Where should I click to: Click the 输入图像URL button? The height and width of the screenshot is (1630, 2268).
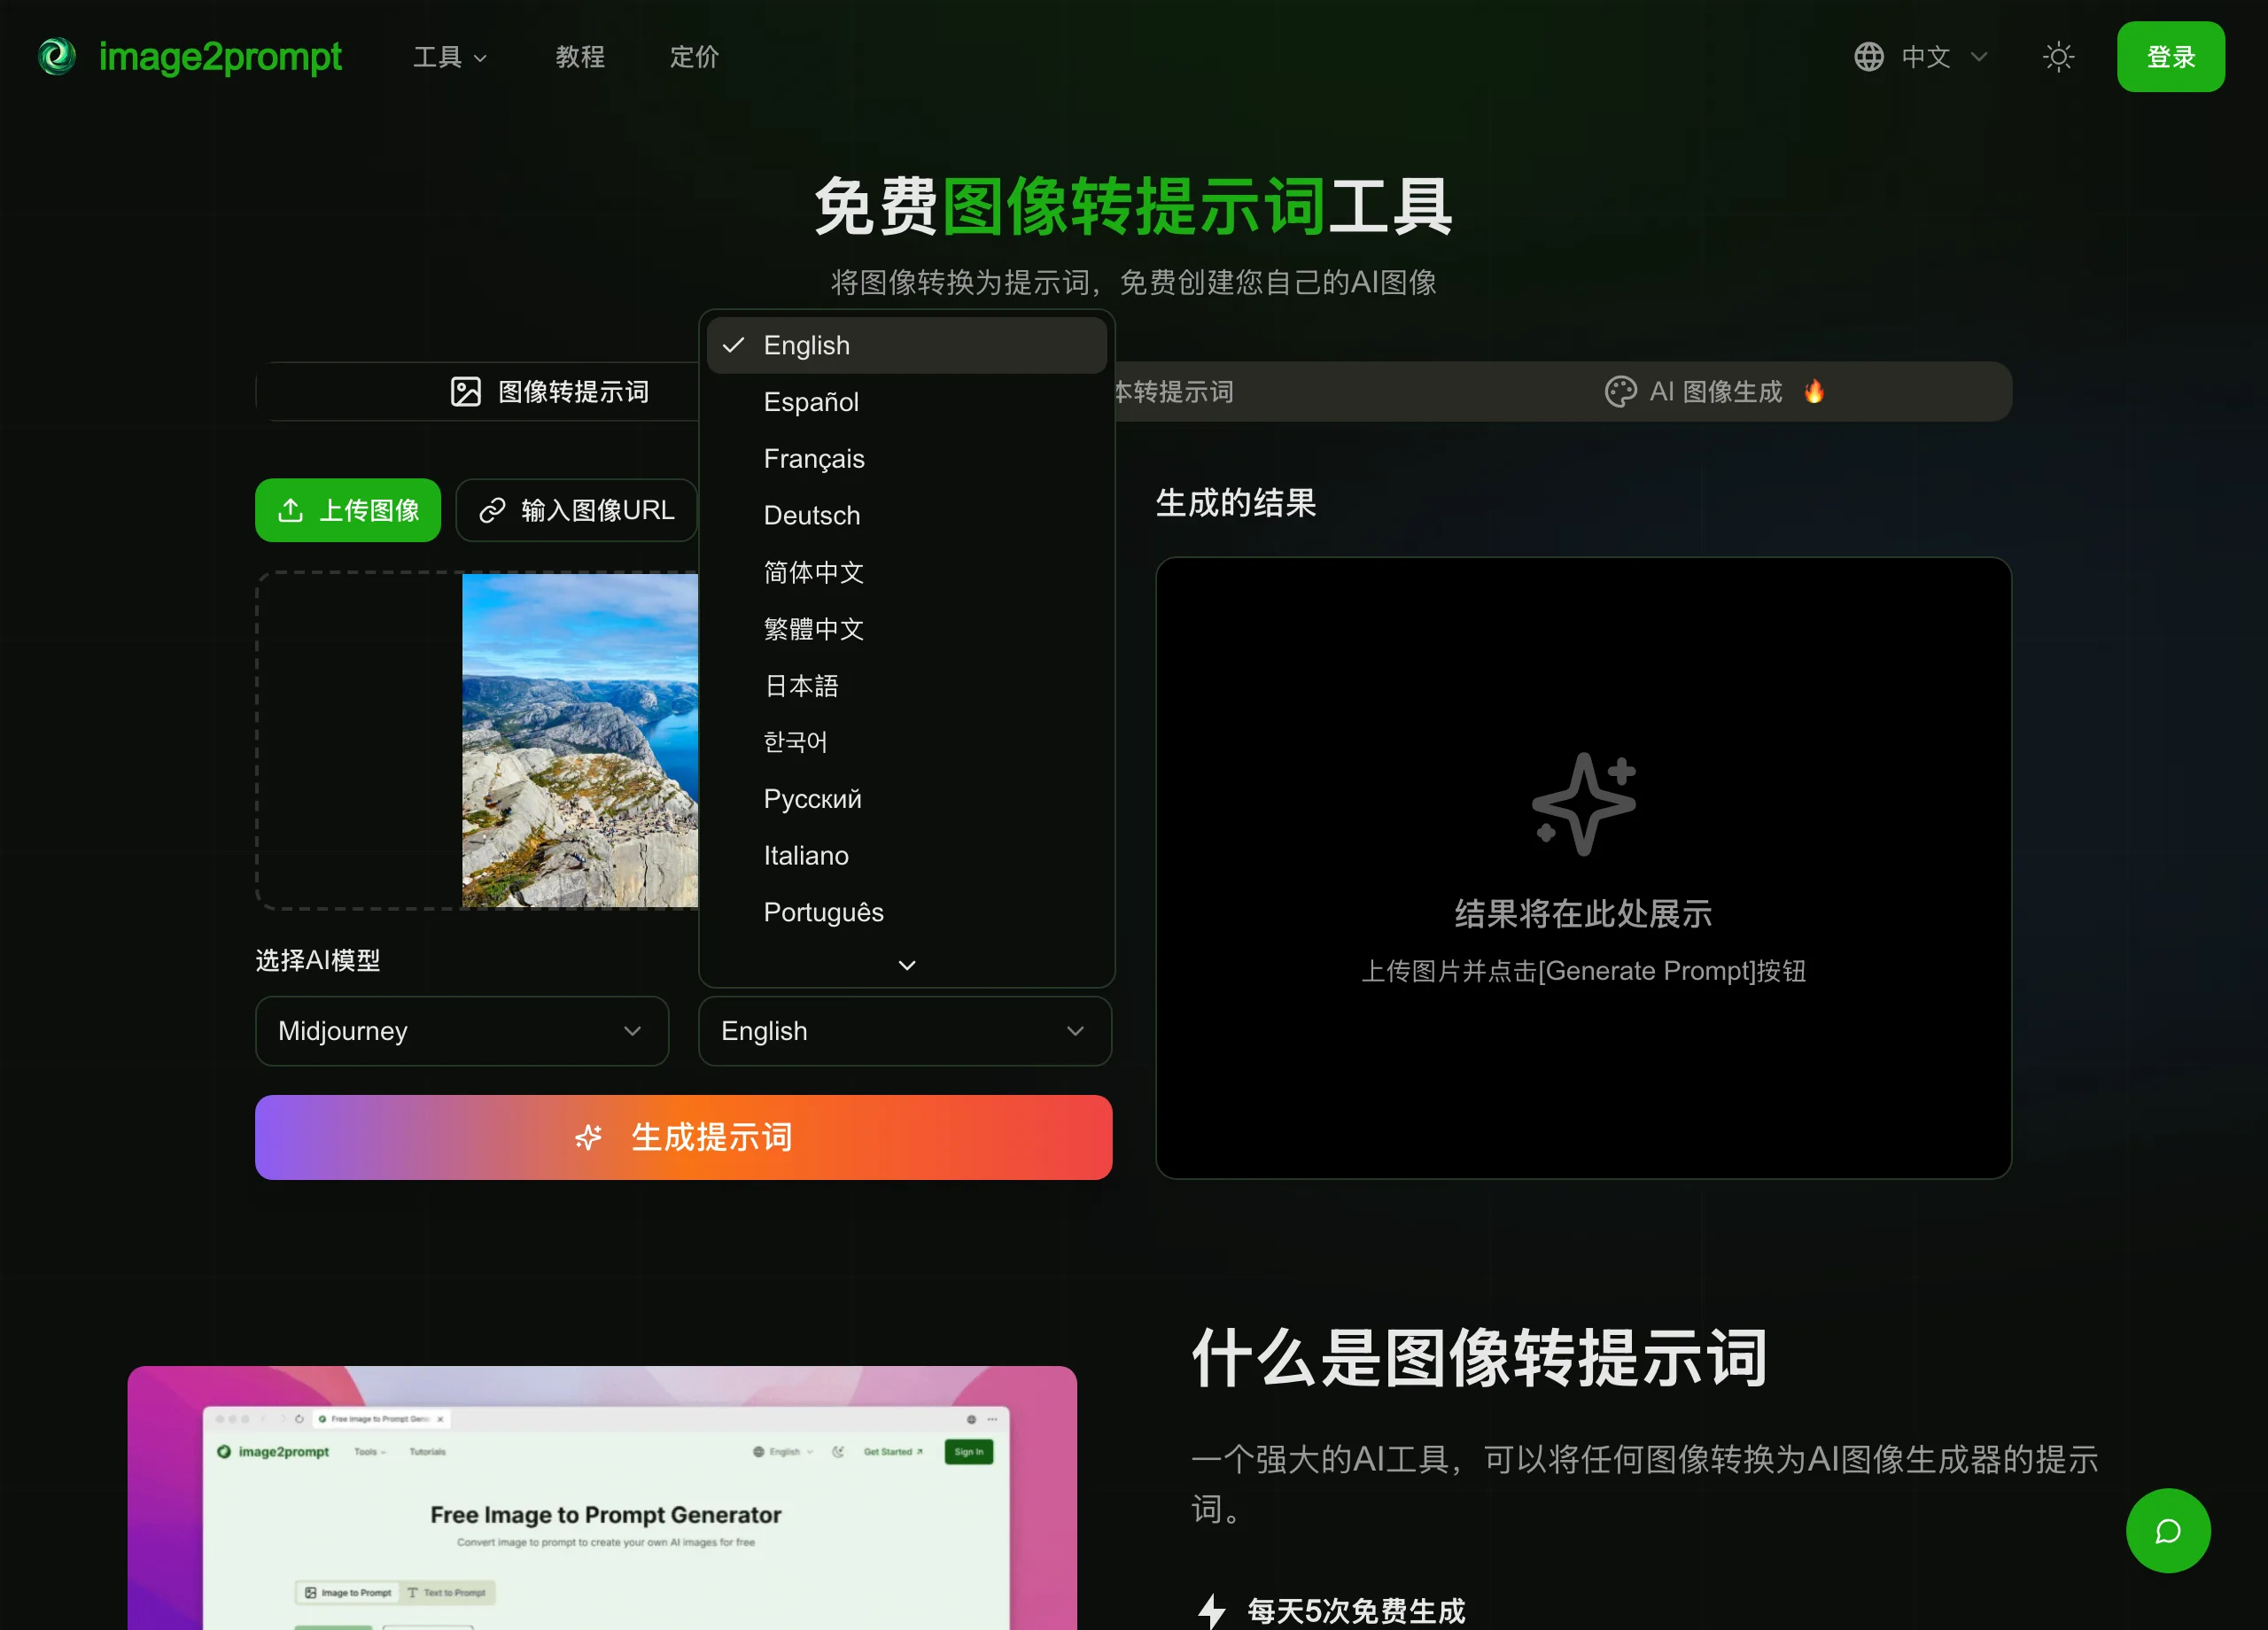576,510
